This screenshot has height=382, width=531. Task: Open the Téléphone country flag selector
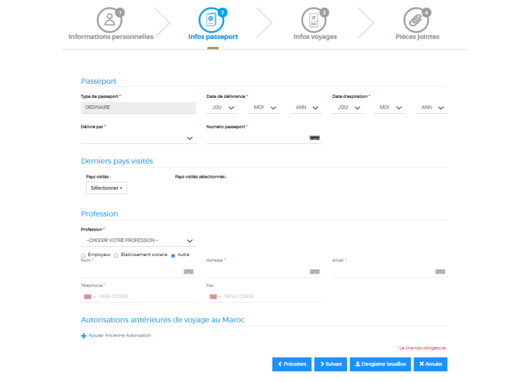89,296
